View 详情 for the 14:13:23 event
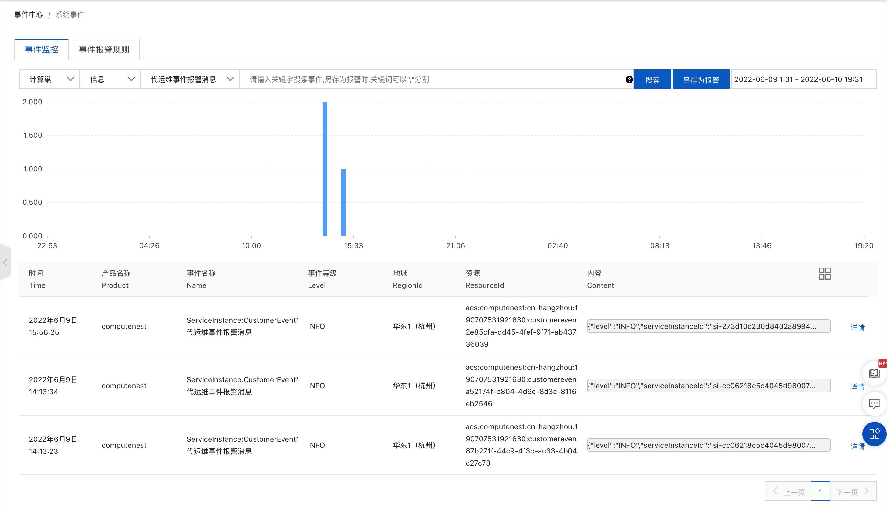 [857, 446]
